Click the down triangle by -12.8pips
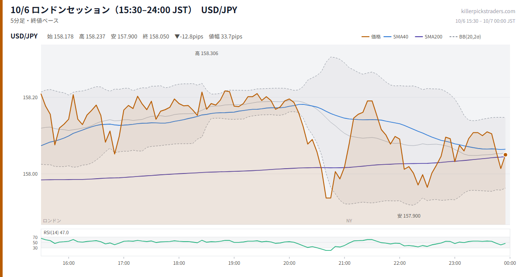 coord(177,37)
